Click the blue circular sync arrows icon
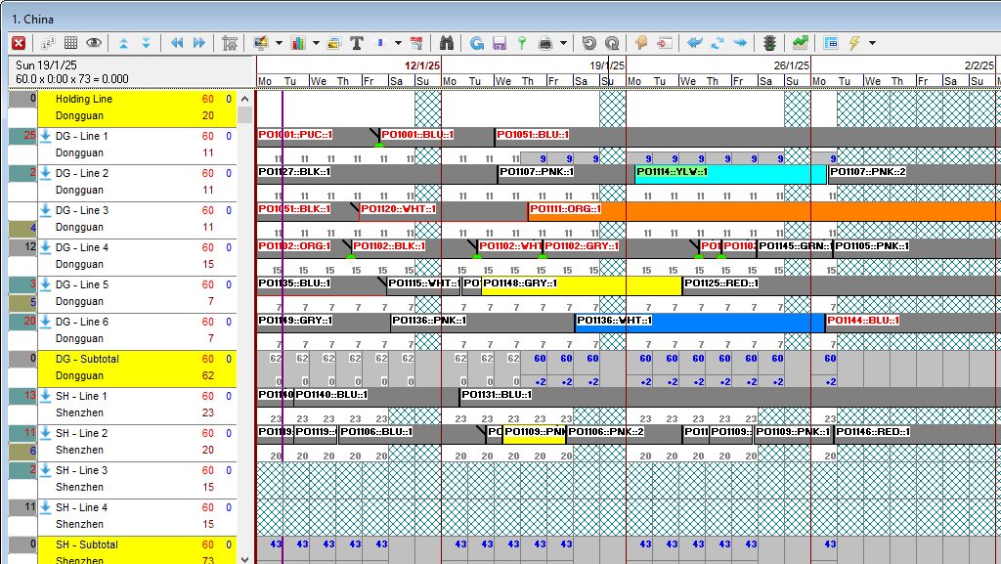Viewport: 1001px width, 564px height. [x=717, y=43]
